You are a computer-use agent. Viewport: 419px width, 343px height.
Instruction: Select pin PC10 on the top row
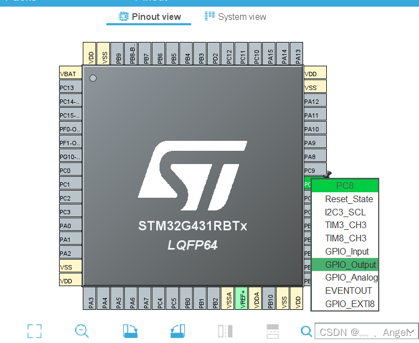click(x=255, y=54)
